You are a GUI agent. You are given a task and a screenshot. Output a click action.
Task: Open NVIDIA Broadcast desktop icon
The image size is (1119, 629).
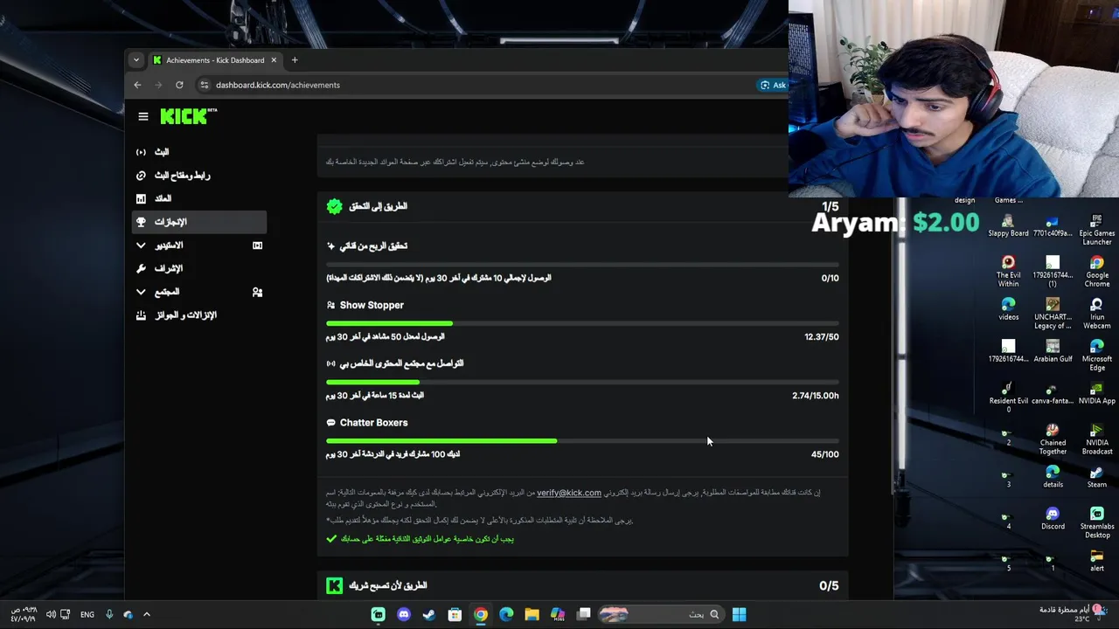point(1097,439)
